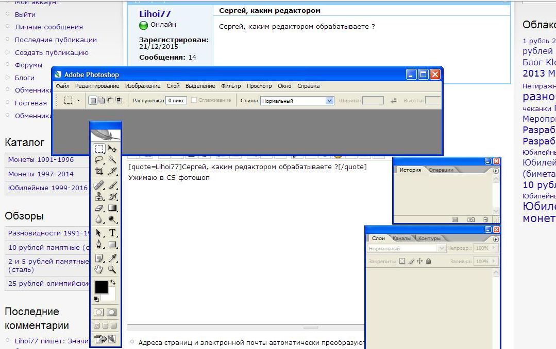Enable 'Add to selection' mode button

click(x=101, y=100)
